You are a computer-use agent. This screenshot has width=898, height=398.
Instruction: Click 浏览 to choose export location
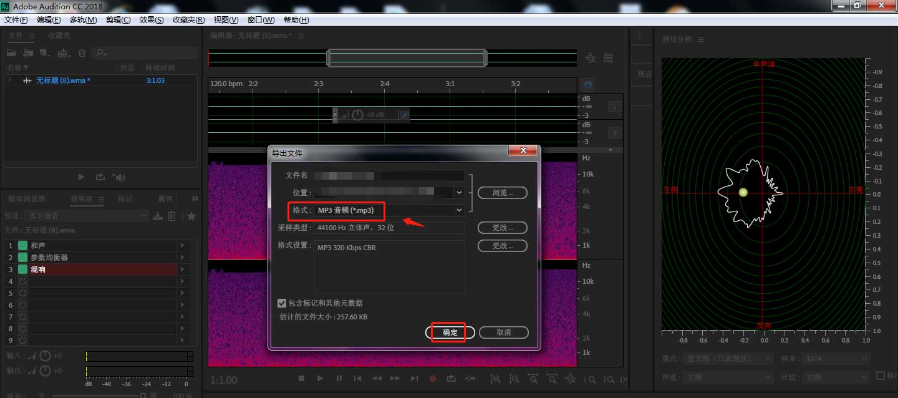tap(503, 193)
